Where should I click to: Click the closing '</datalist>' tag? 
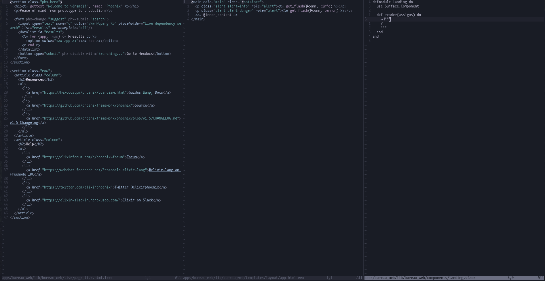tap(29, 49)
